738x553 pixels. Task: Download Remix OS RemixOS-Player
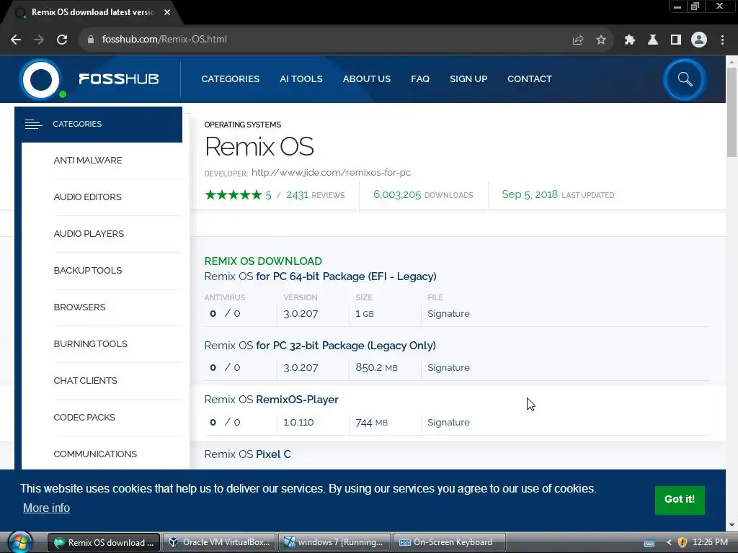click(271, 400)
